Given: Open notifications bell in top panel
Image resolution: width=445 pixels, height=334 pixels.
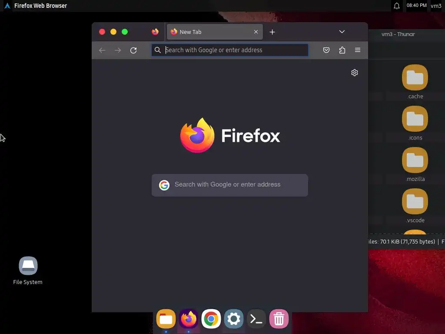Looking at the screenshot, I should click(x=397, y=6).
